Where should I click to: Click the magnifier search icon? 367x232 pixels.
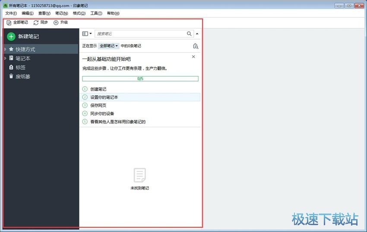(189, 34)
